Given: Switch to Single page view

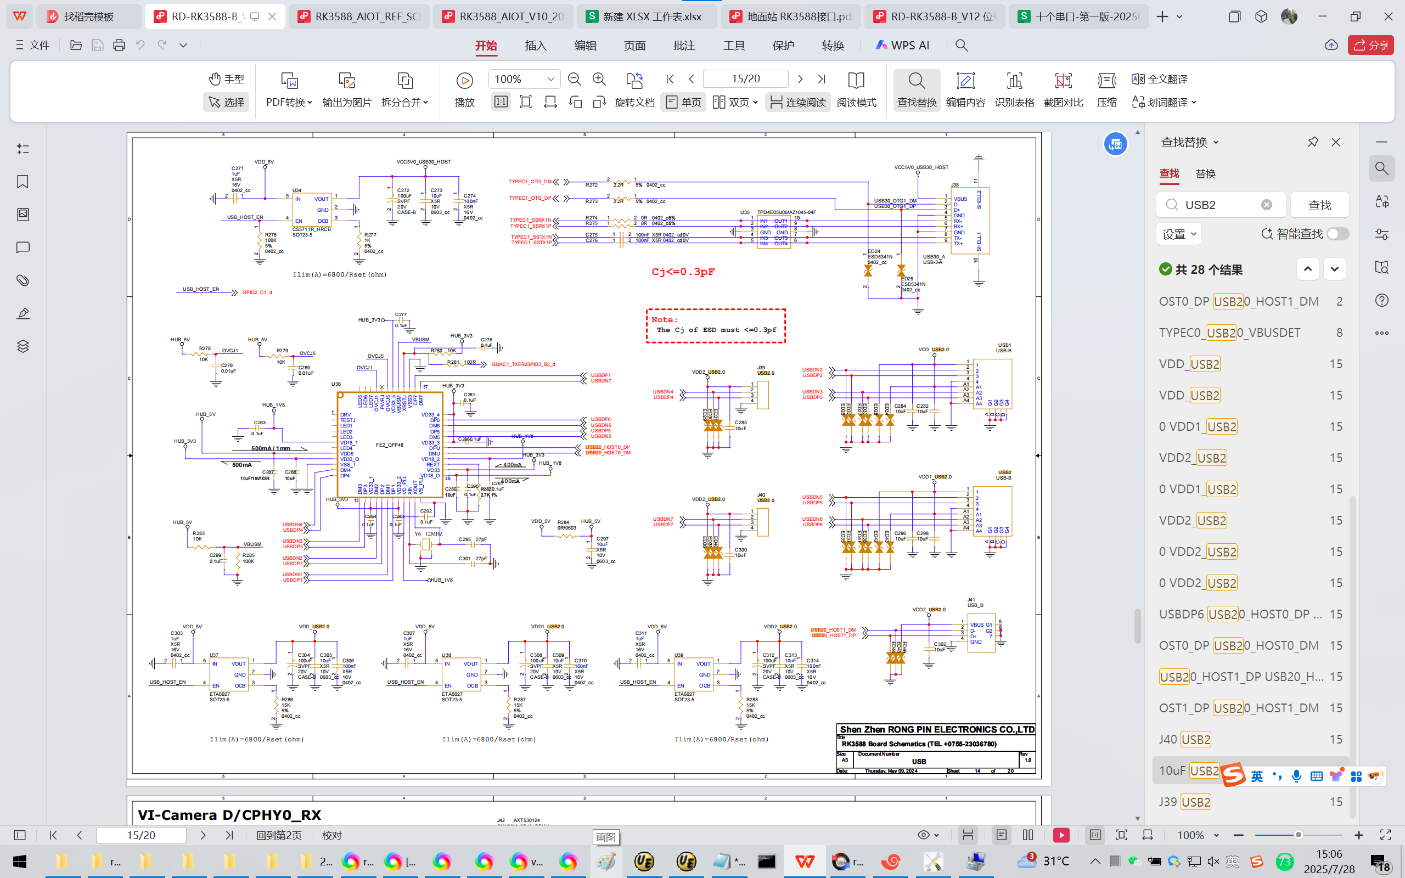Looking at the screenshot, I should 683,102.
